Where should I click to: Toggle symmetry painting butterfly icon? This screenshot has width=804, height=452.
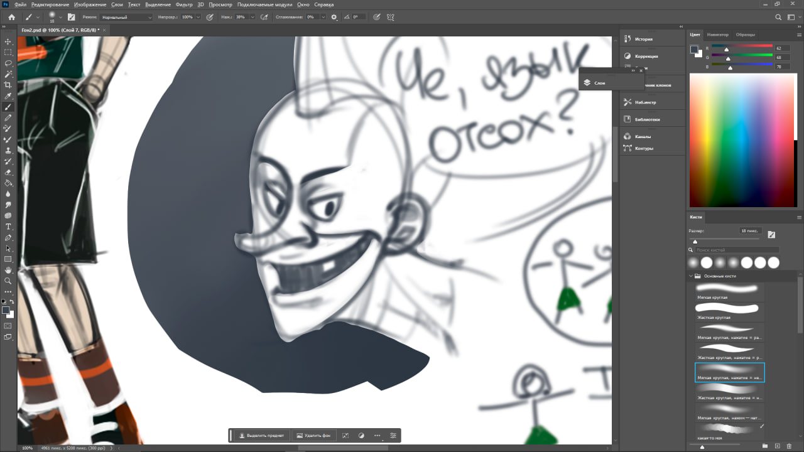[391, 17]
